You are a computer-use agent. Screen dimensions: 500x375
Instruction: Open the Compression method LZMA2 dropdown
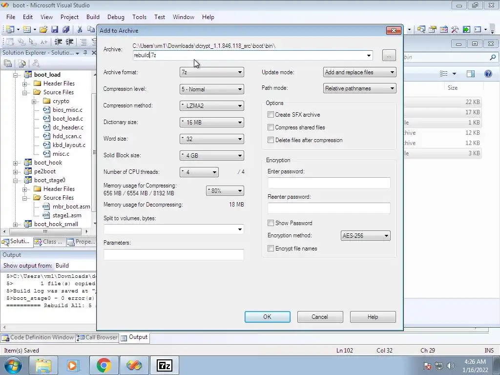(x=212, y=106)
